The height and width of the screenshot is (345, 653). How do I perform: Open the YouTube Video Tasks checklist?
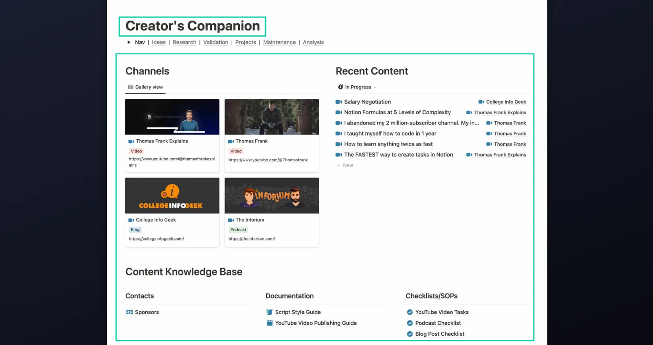[442, 312]
